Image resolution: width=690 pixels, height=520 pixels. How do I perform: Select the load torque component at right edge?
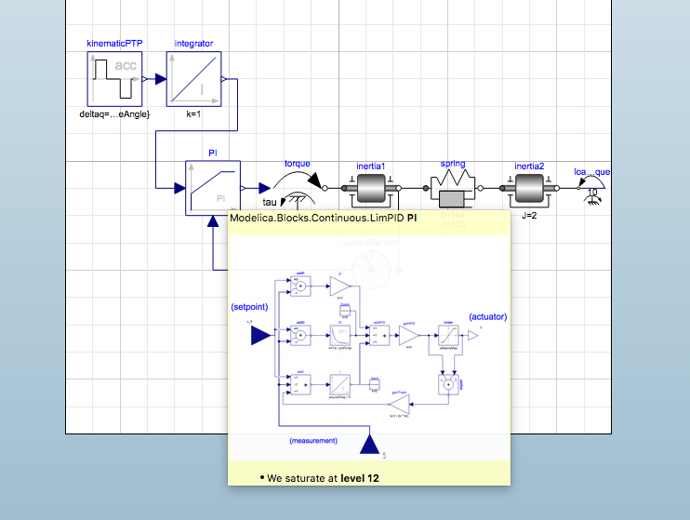pos(591,188)
